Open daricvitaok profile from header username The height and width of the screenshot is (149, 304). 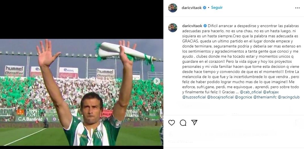[x=192, y=8]
